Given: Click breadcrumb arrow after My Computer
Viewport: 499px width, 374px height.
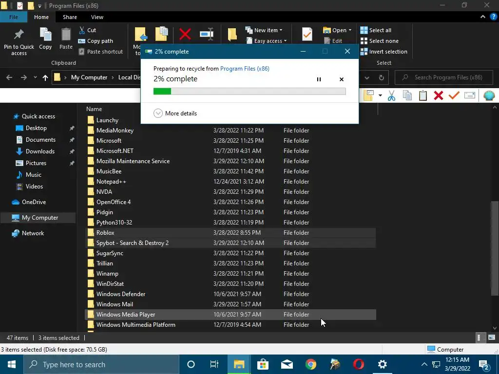Looking at the screenshot, I should pos(113,77).
